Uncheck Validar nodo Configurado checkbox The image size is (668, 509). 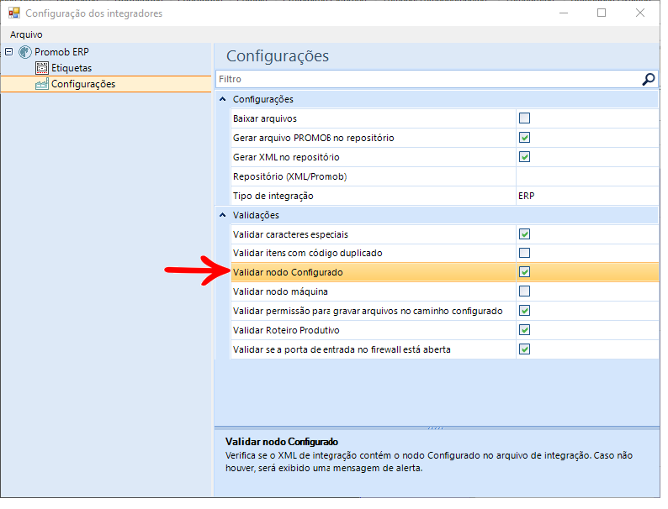click(x=524, y=272)
